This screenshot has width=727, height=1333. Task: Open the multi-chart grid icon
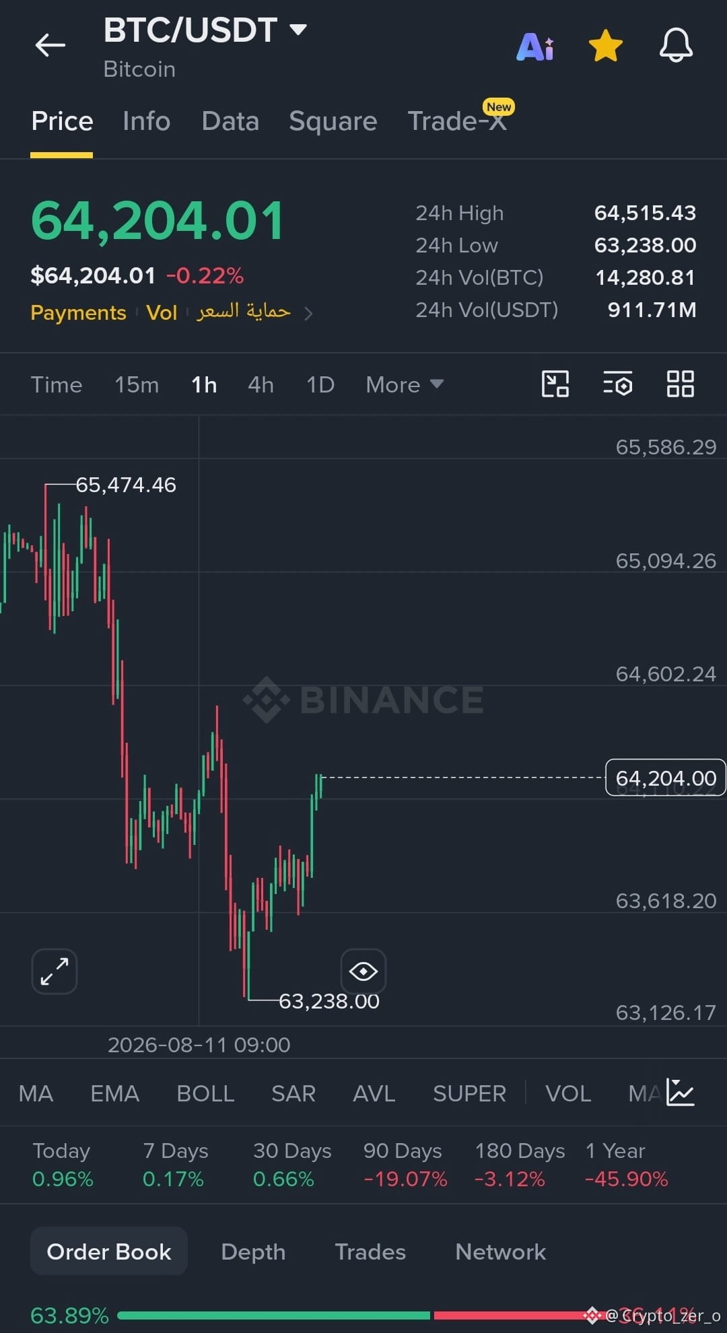coord(680,384)
